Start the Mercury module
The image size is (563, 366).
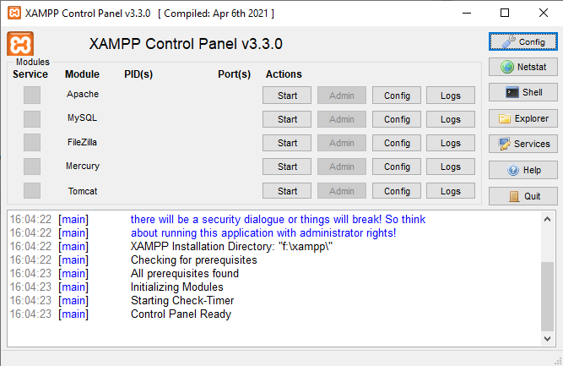[287, 167]
